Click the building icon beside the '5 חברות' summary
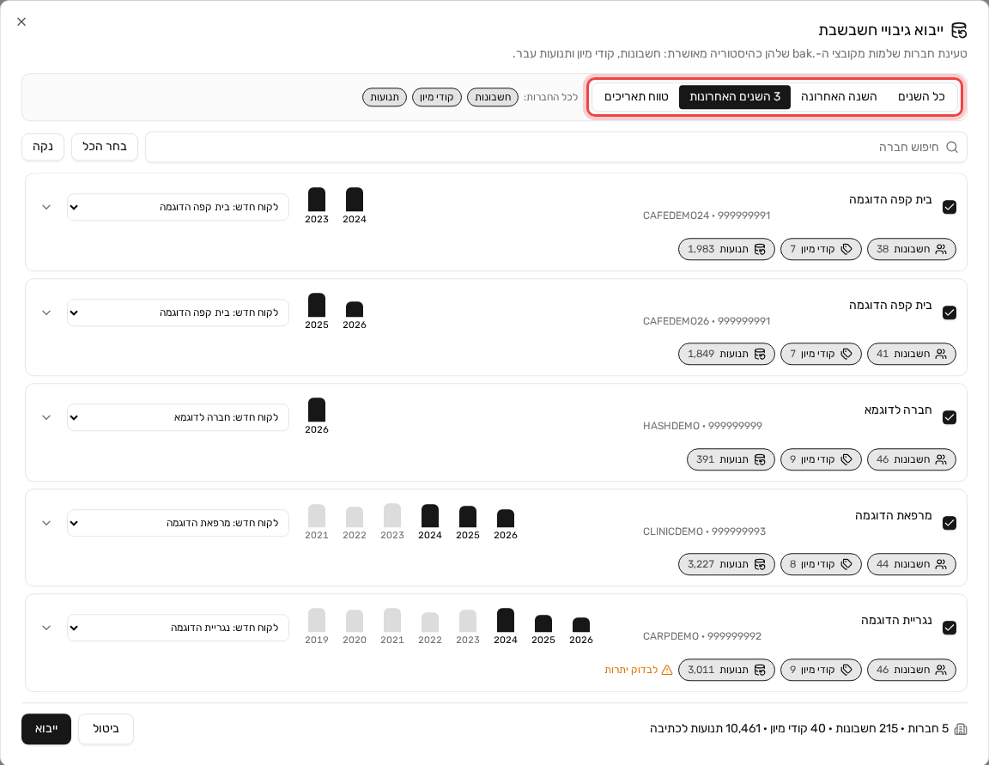 tap(961, 729)
